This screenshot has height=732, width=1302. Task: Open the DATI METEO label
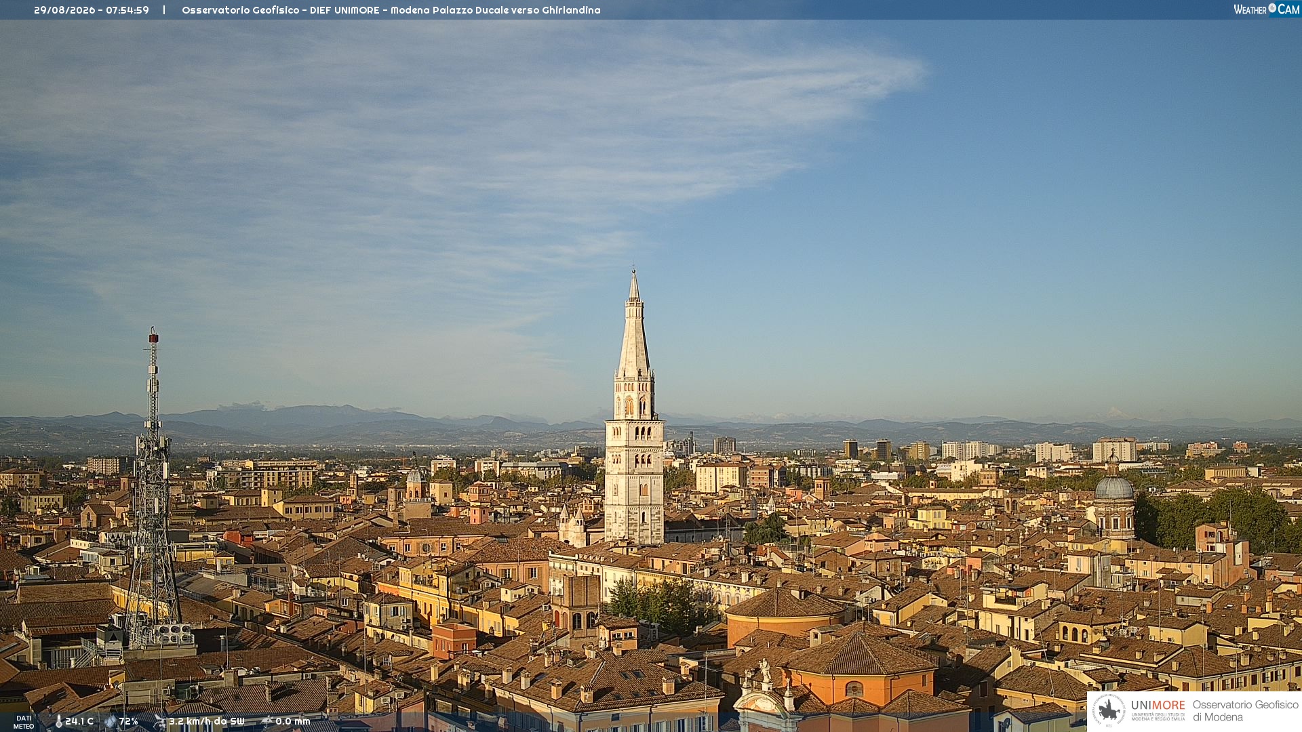(x=24, y=722)
